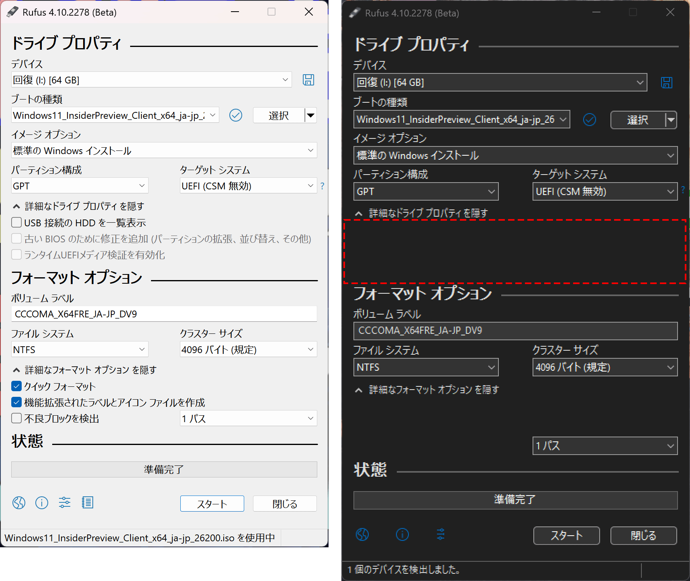Viewport: 690px width, 581px height.
Task: Uncheck クイック フォーマット checkbox
Action: tap(16, 386)
